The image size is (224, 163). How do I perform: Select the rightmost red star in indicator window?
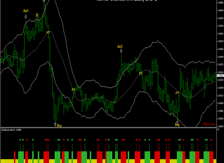[211, 140]
